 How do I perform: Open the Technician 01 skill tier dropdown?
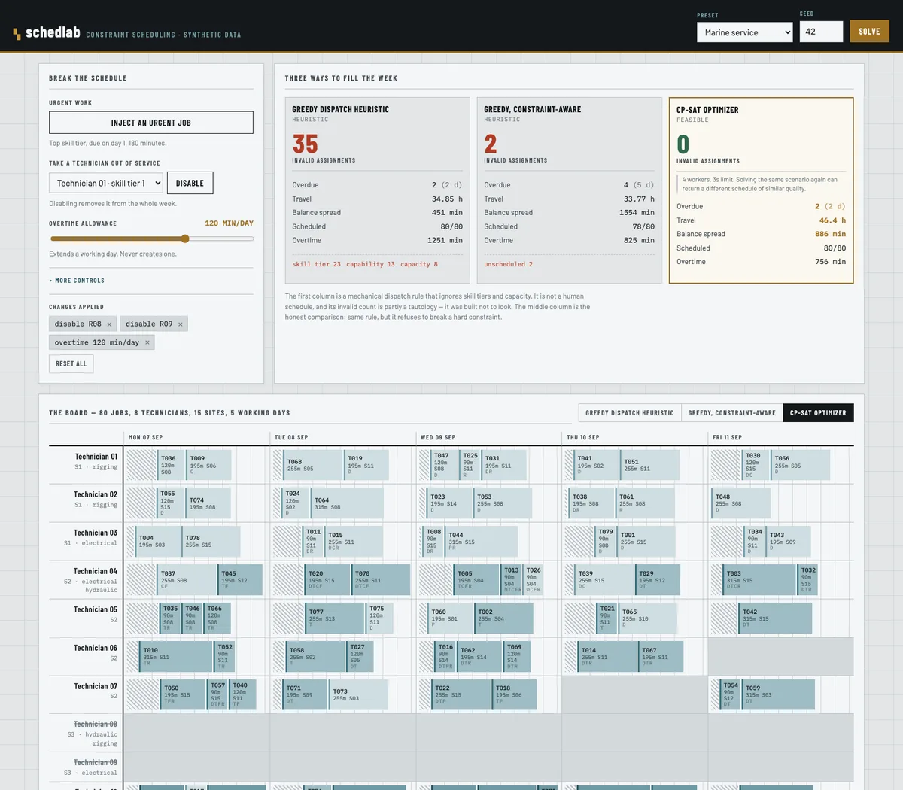(106, 183)
